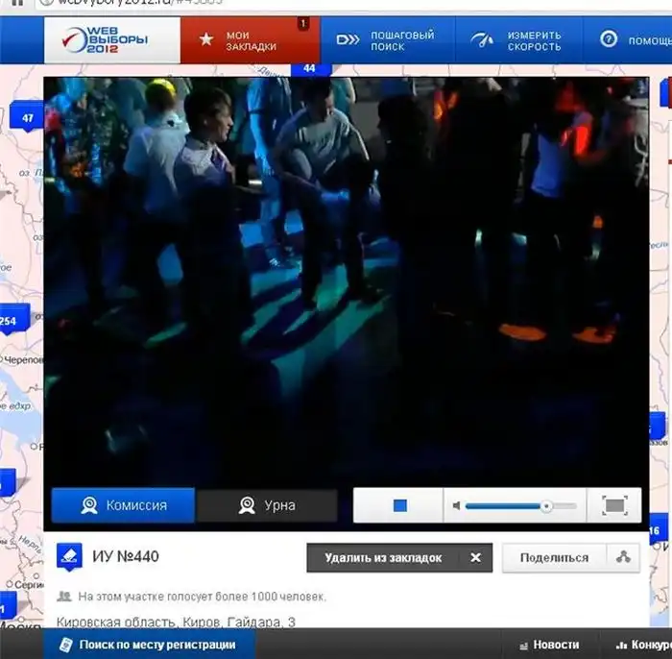
Task: Expand the Новости panel
Action: 547,645
